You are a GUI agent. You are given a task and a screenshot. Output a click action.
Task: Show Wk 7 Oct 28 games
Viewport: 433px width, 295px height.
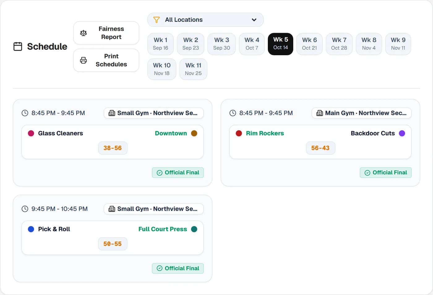339,44
